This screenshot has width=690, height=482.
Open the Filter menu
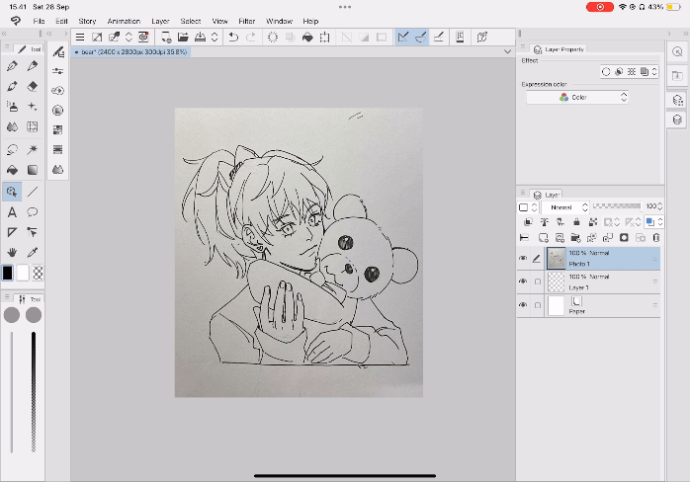pos(247,21)
